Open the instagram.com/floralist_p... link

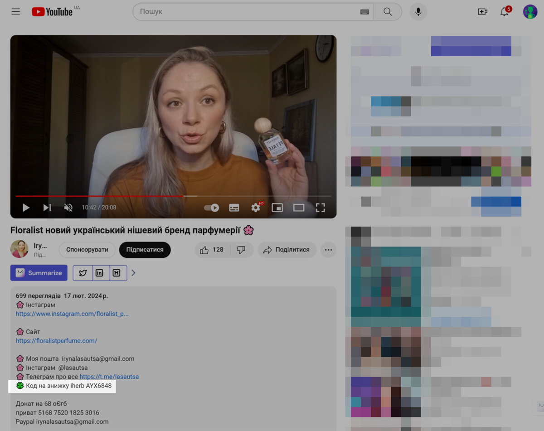[72, 314]
